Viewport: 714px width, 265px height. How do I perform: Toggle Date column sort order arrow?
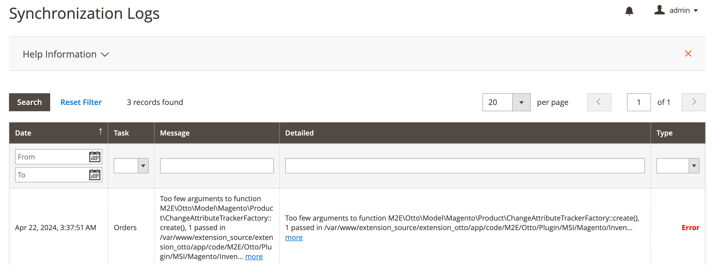pos(100,132)
